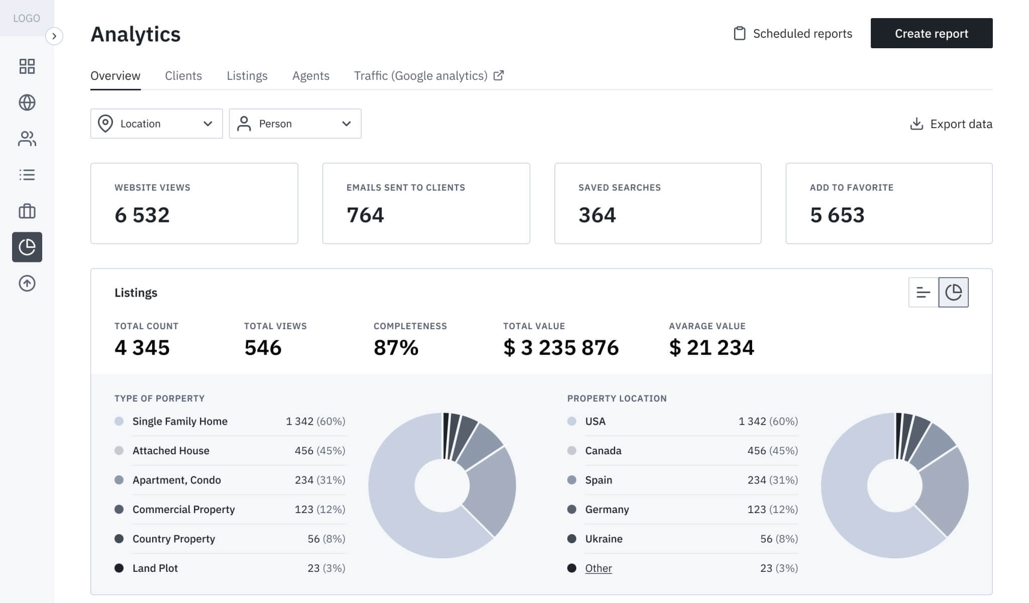Switch to the Agents tab
The height and width of the screenshot is (603, 1029).
click(x=311, y=75)
